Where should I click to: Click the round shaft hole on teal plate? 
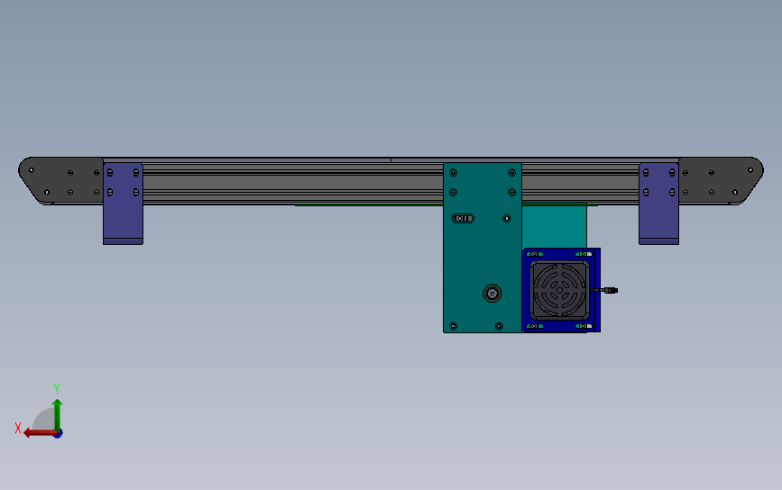tap(492, 294)
